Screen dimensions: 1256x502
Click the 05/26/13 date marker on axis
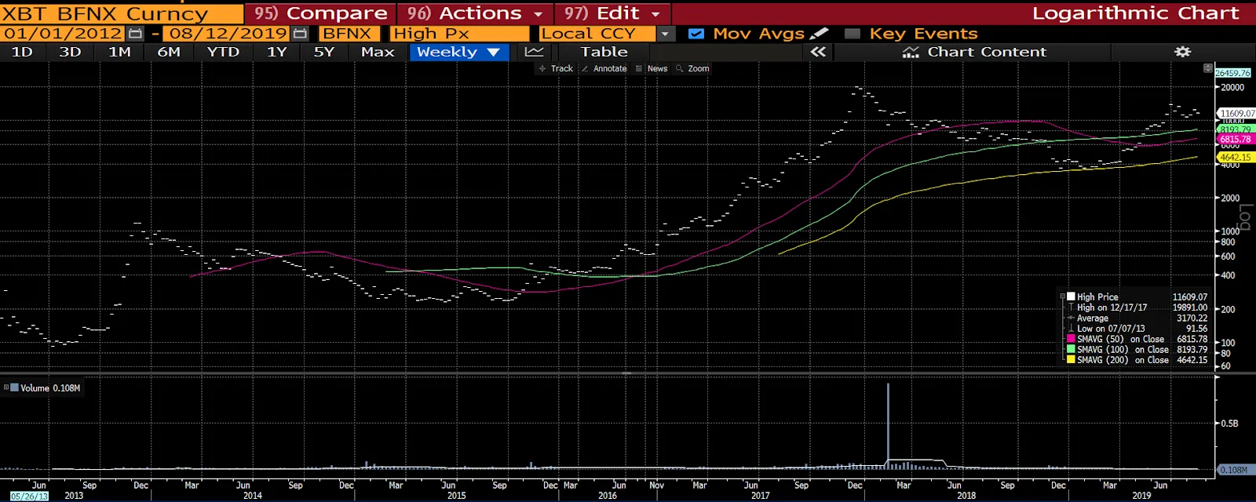(29, 497)
